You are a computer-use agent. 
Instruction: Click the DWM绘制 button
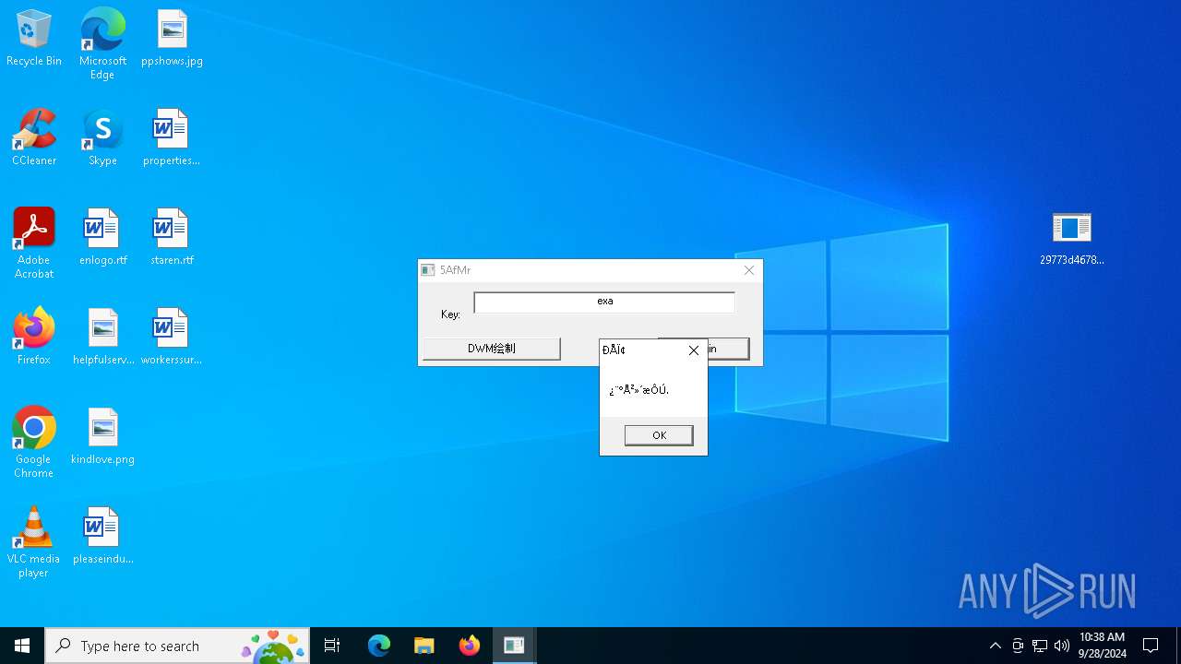[x=491, y=349]
